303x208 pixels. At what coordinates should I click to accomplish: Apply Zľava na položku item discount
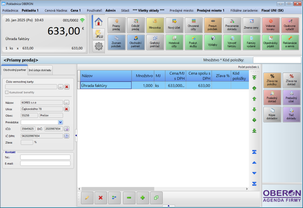pos(272,80)
